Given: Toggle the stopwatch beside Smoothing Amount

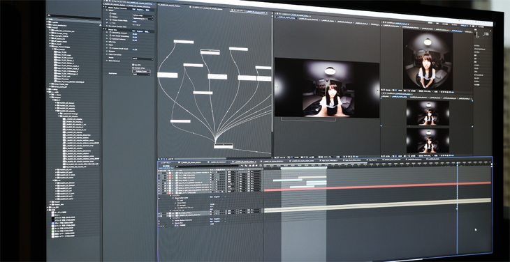Looking at the screenshot, I should click(110, 33).
